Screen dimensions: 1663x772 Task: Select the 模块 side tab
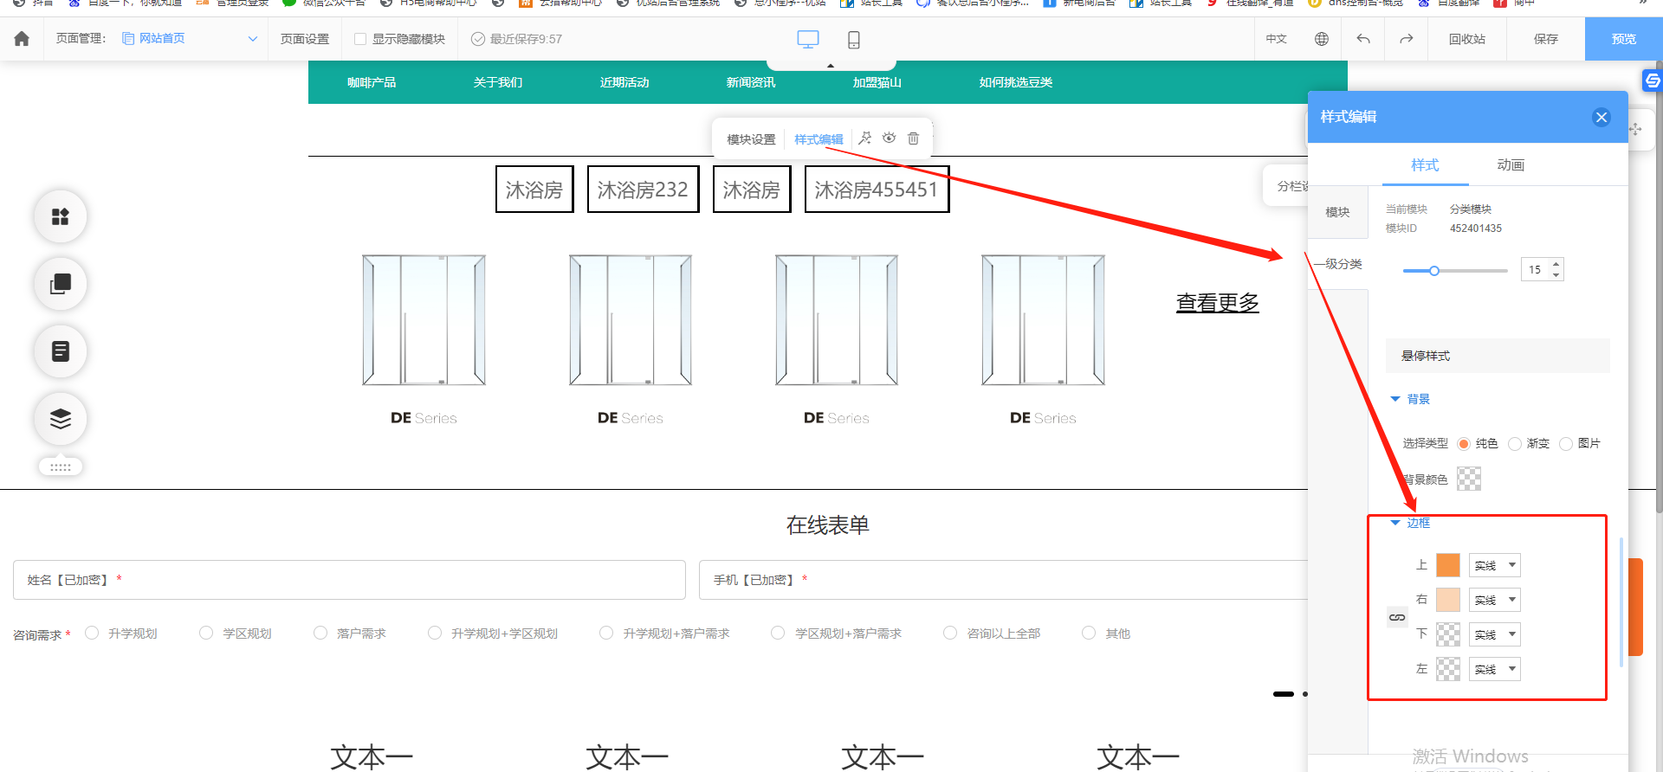tap(1337, 212)
